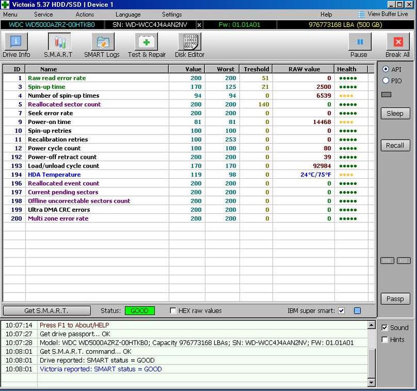Uncheck IBM super smart checkbox
The width and height of the screenshot is (417, 391).
[x=342, y=311]
